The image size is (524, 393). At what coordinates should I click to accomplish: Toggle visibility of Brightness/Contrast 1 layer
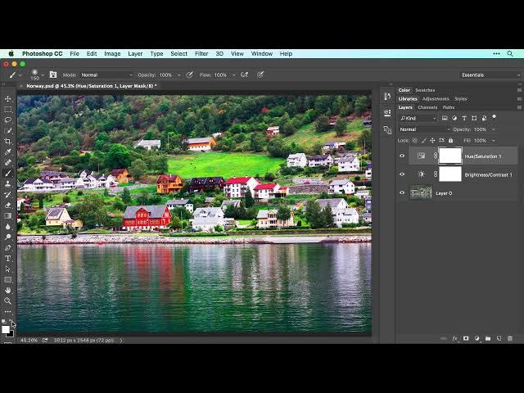coord(402,174)
